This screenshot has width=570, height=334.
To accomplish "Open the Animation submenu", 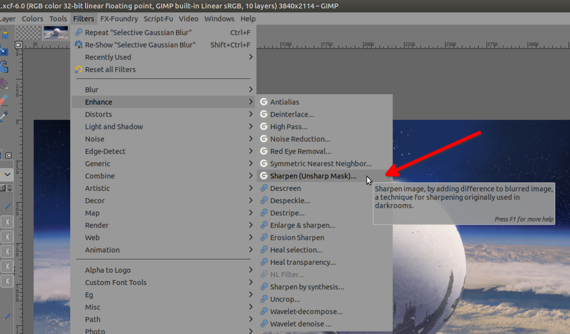I will [164, 250].
